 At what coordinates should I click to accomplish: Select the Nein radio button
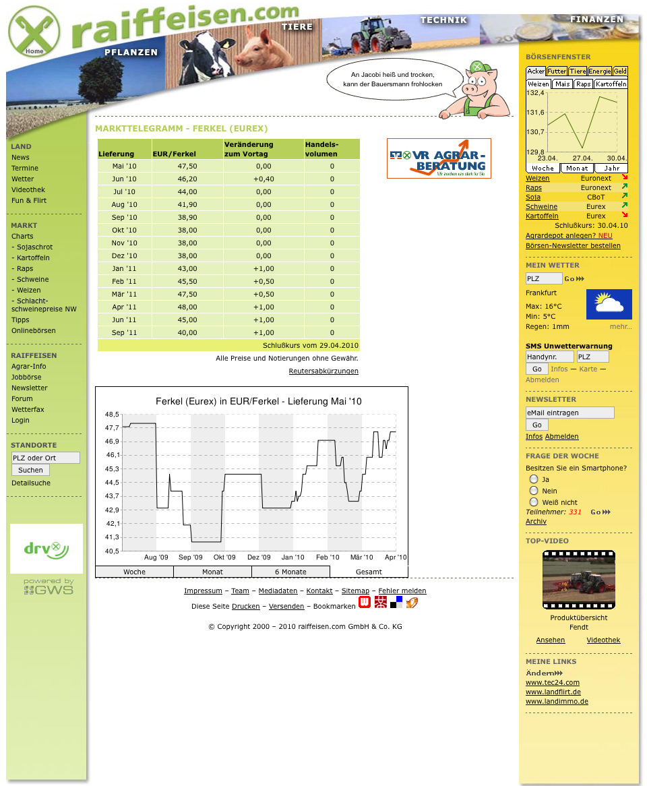(x=534, y=491)
